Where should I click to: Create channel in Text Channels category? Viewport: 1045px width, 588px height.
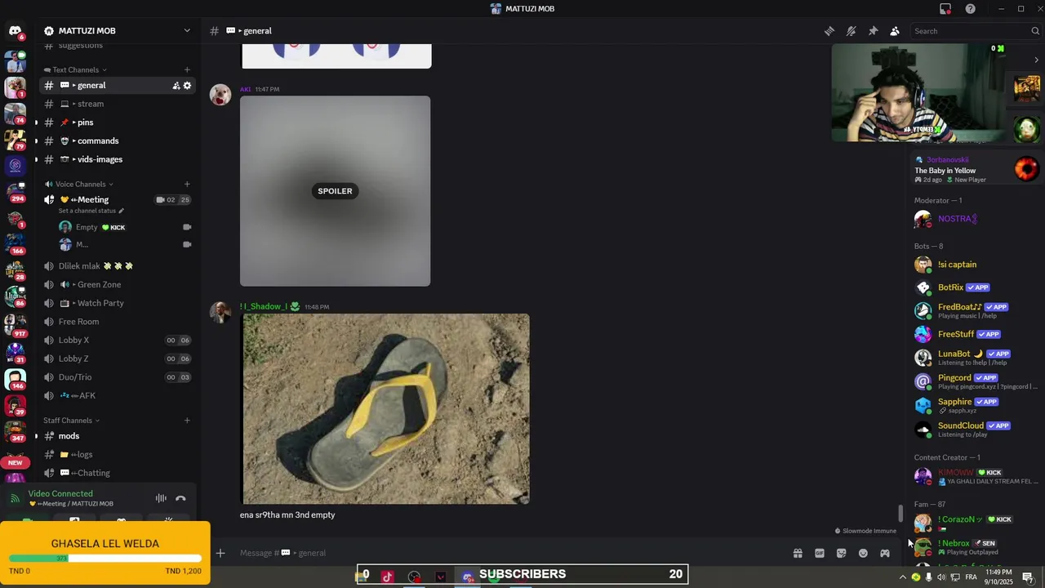coord(187,70)
